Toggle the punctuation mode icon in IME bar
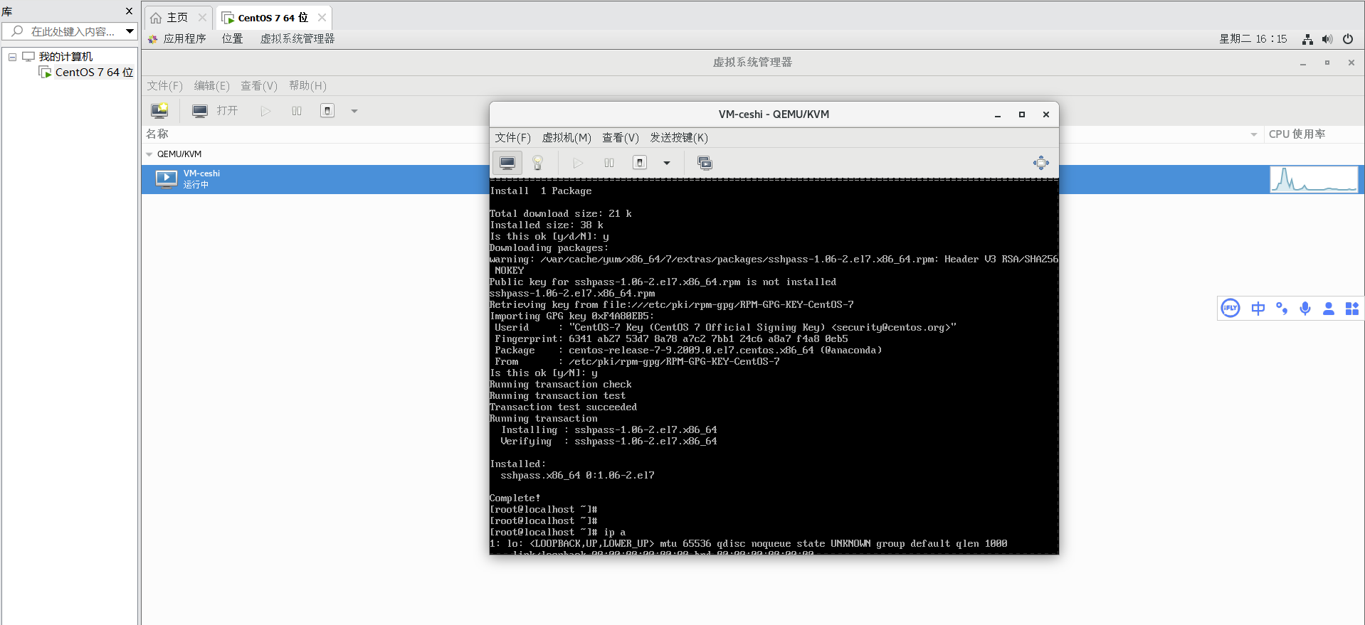Screen dimensions: 1365x625 (1282, 308)
